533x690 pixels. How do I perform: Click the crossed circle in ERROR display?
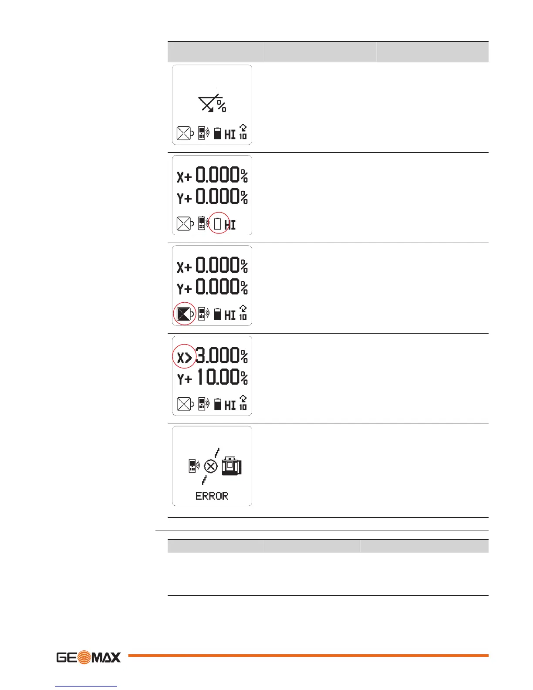click(211, 467)
